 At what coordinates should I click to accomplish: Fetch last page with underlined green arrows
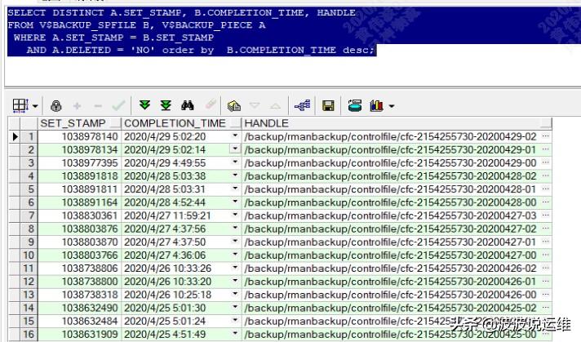[x=166, y=105]
